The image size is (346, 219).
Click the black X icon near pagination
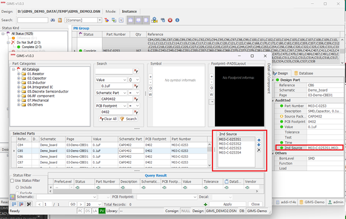(29, 204)
